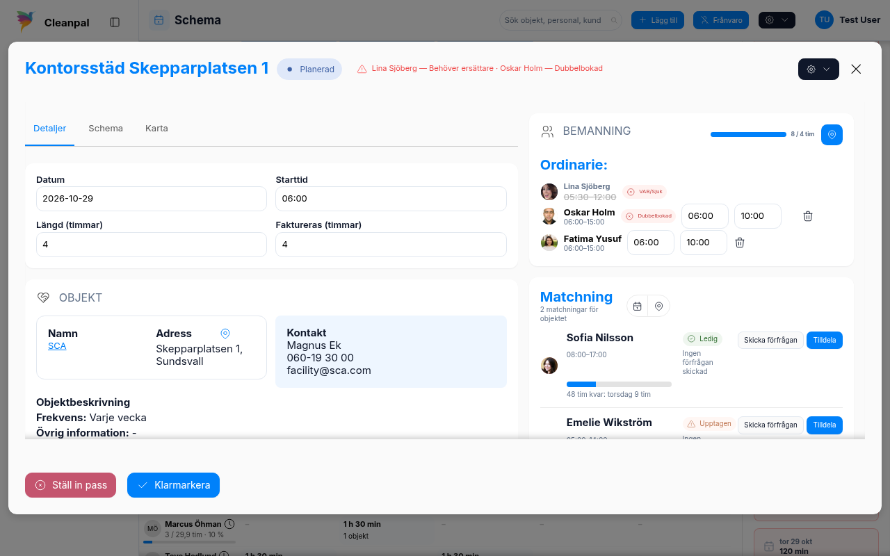Open the Test User account menu
Screen dimensions: 890x556
(848, 20)
